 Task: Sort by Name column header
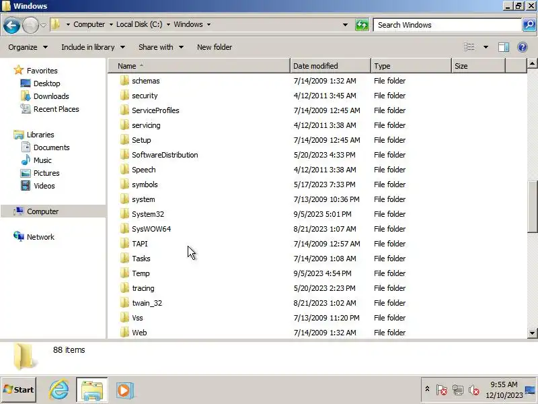tap(199, 65)
